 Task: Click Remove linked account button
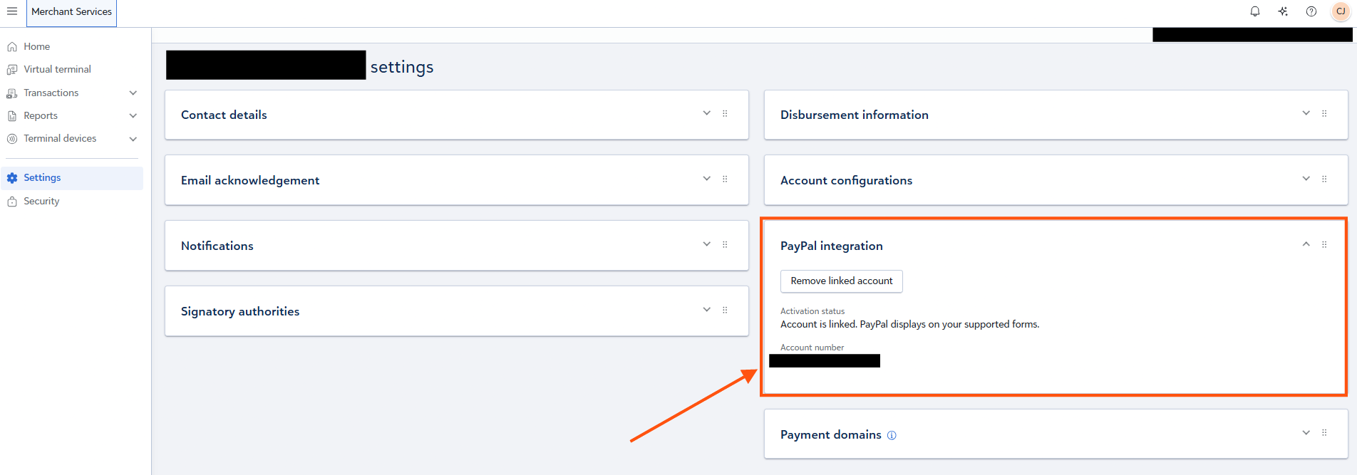click(x=841, y=281)
